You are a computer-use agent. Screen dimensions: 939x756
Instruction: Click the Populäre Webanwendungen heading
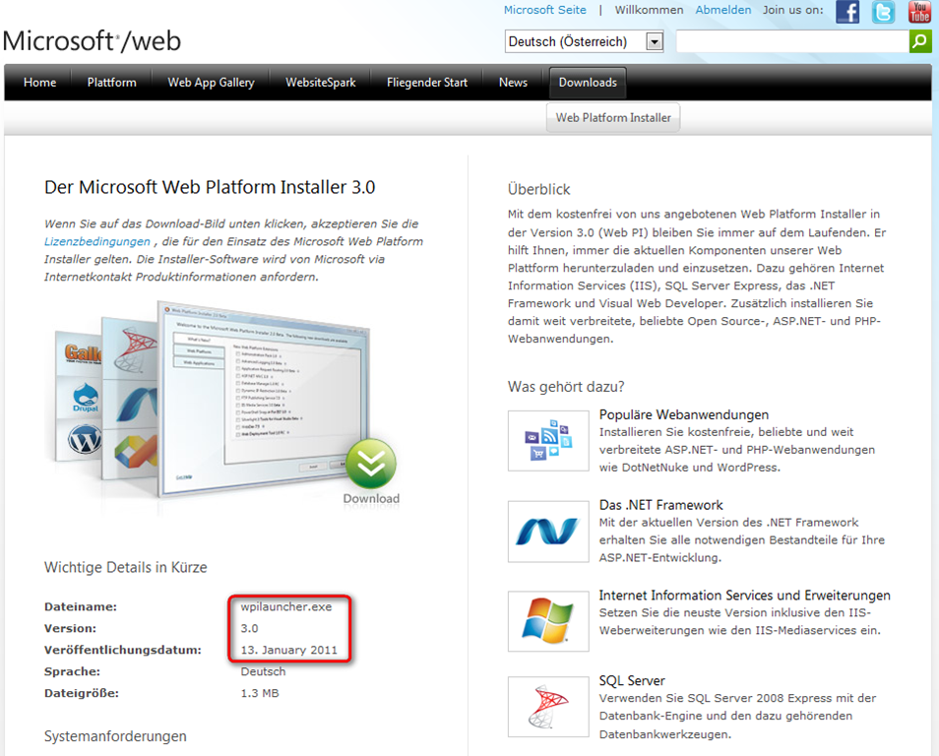684,414
